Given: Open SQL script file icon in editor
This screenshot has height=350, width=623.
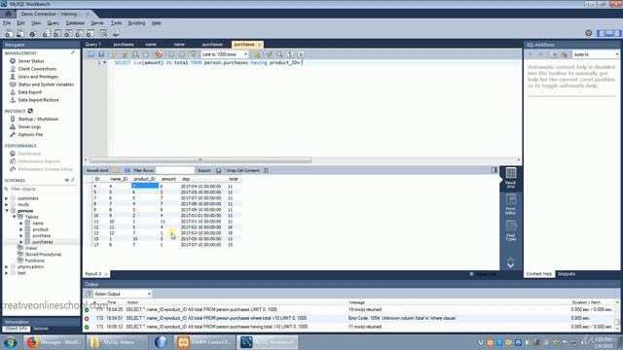Looking at the screenshot, I should point(91,54).
